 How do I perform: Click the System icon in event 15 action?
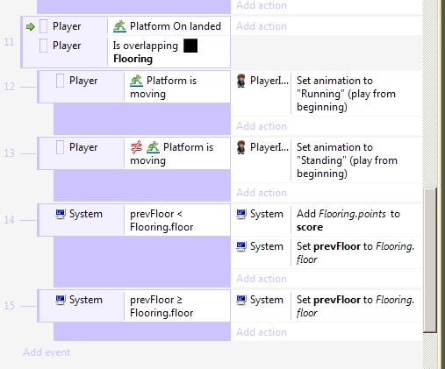click(x=241, y=300)
